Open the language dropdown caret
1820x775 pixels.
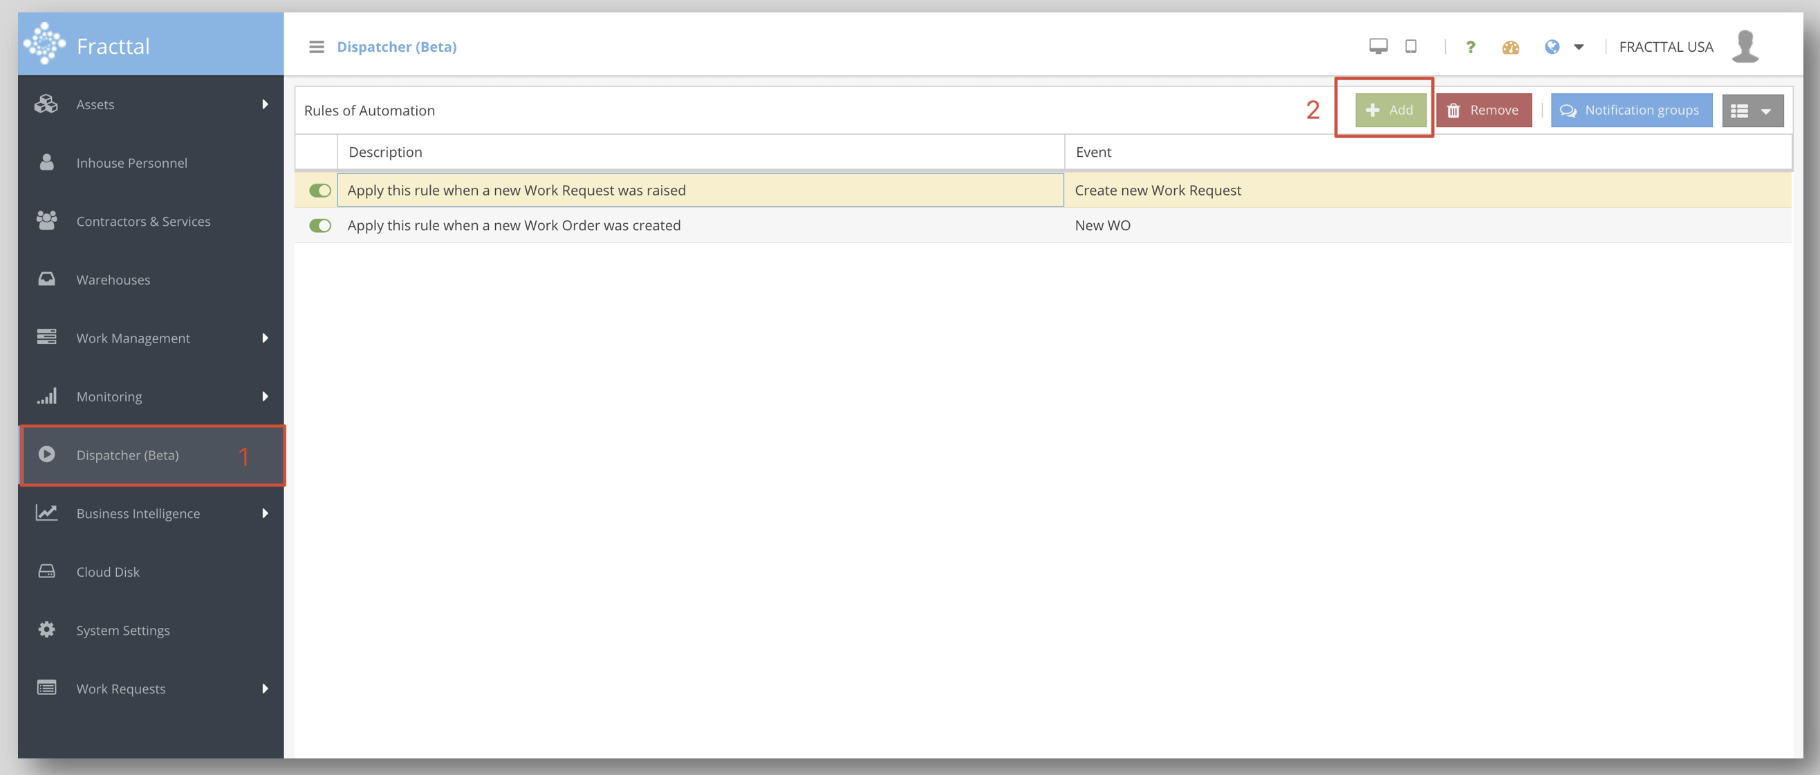point(1579,47)
